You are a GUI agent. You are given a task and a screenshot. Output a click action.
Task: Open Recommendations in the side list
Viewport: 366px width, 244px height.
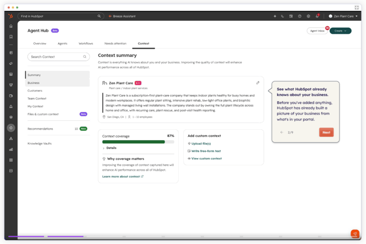58,129
